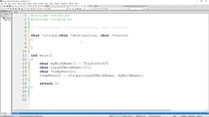Click line number 16 in the margin
This screenshot has width=209, height=117.
click(24, 75)
